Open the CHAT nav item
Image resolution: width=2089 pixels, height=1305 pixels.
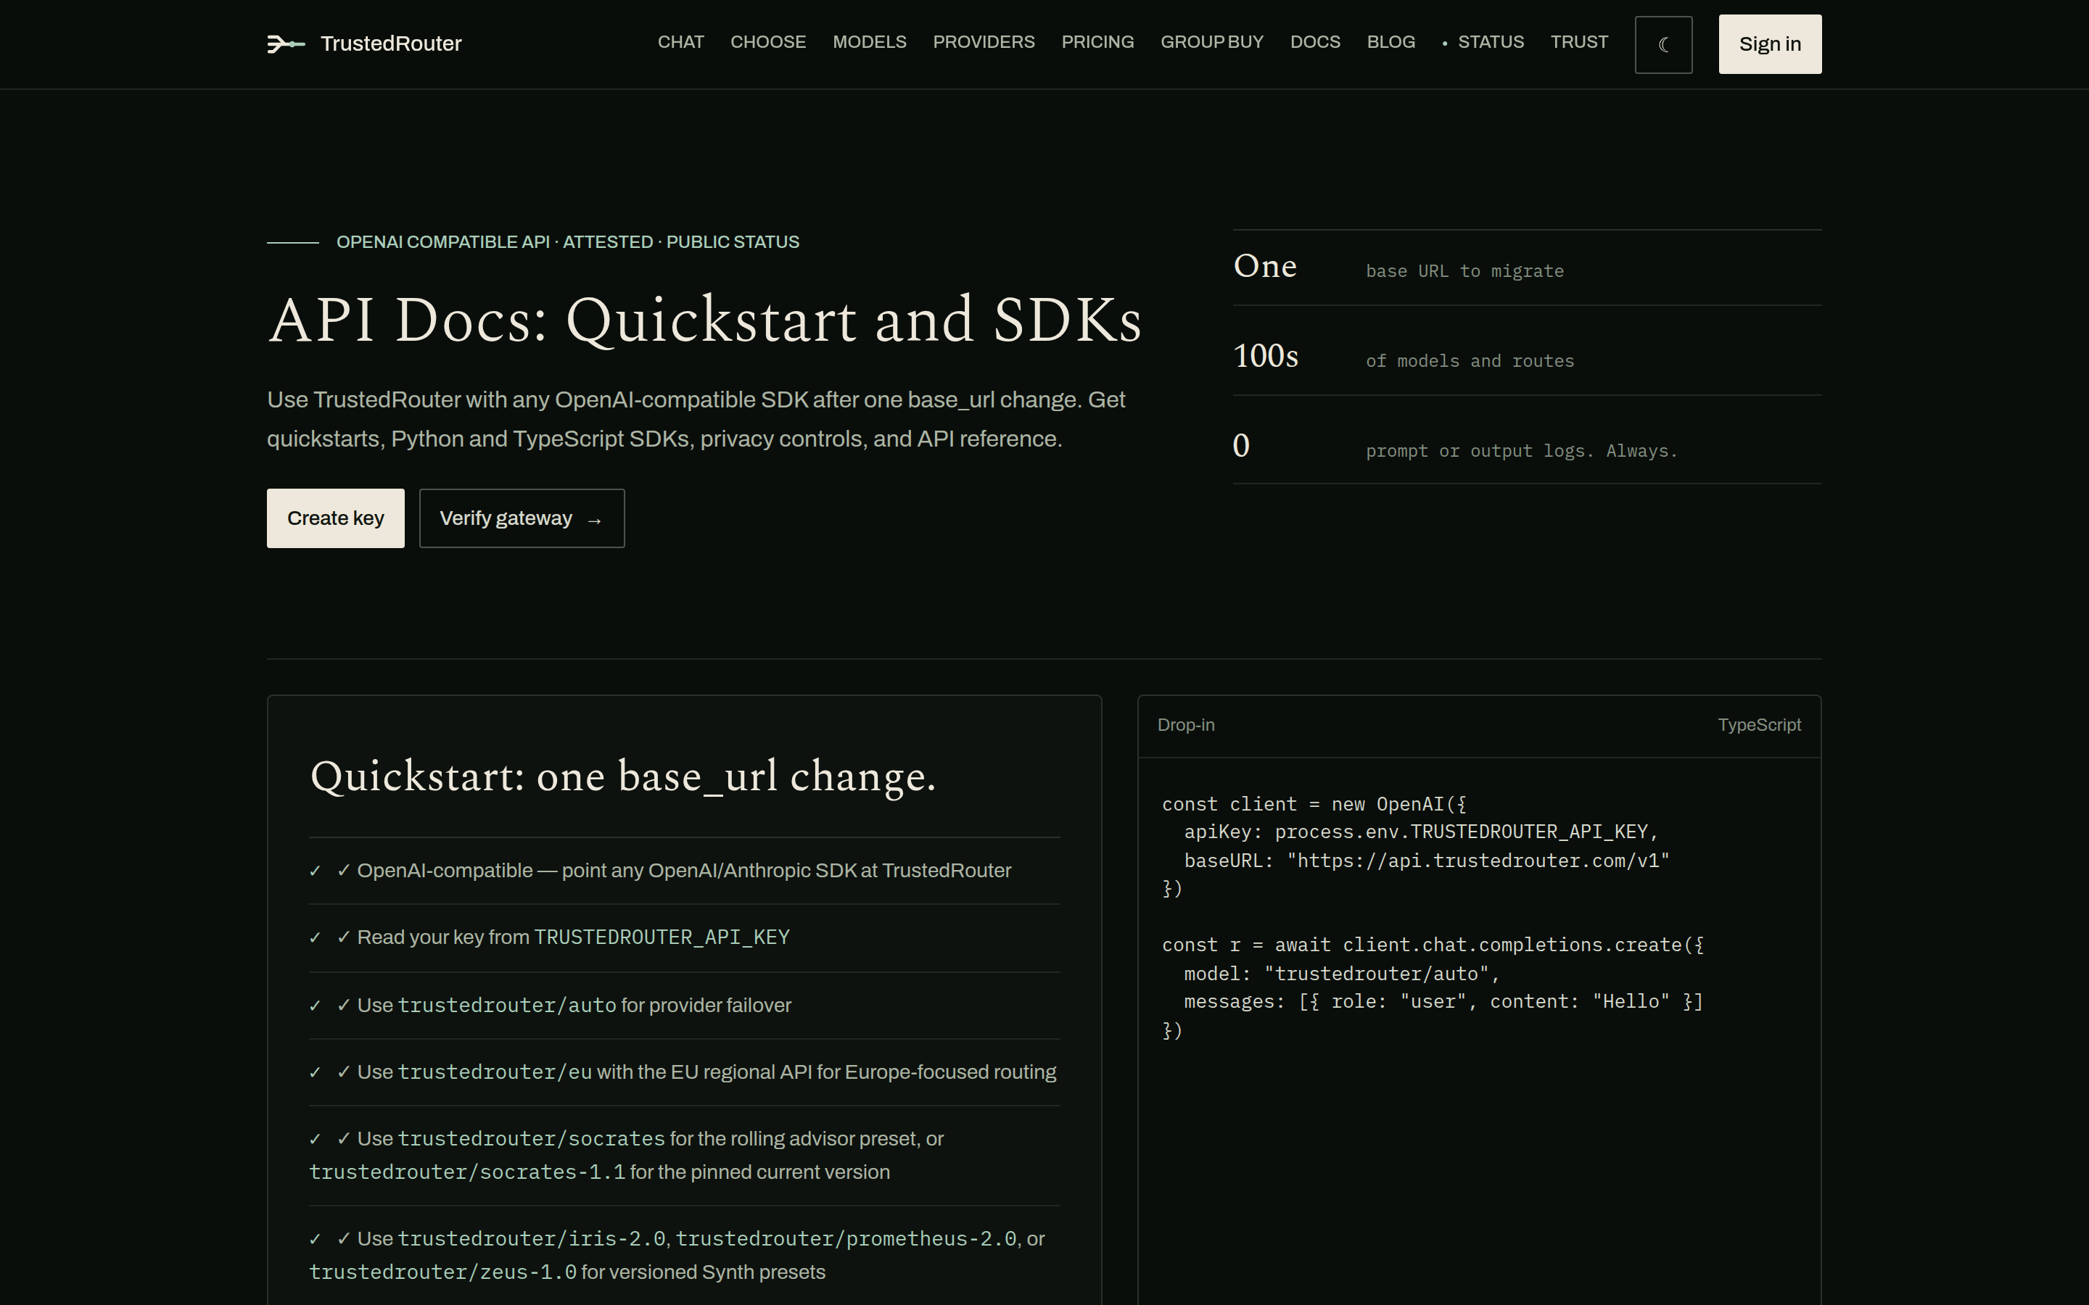[x=680, y=42]
